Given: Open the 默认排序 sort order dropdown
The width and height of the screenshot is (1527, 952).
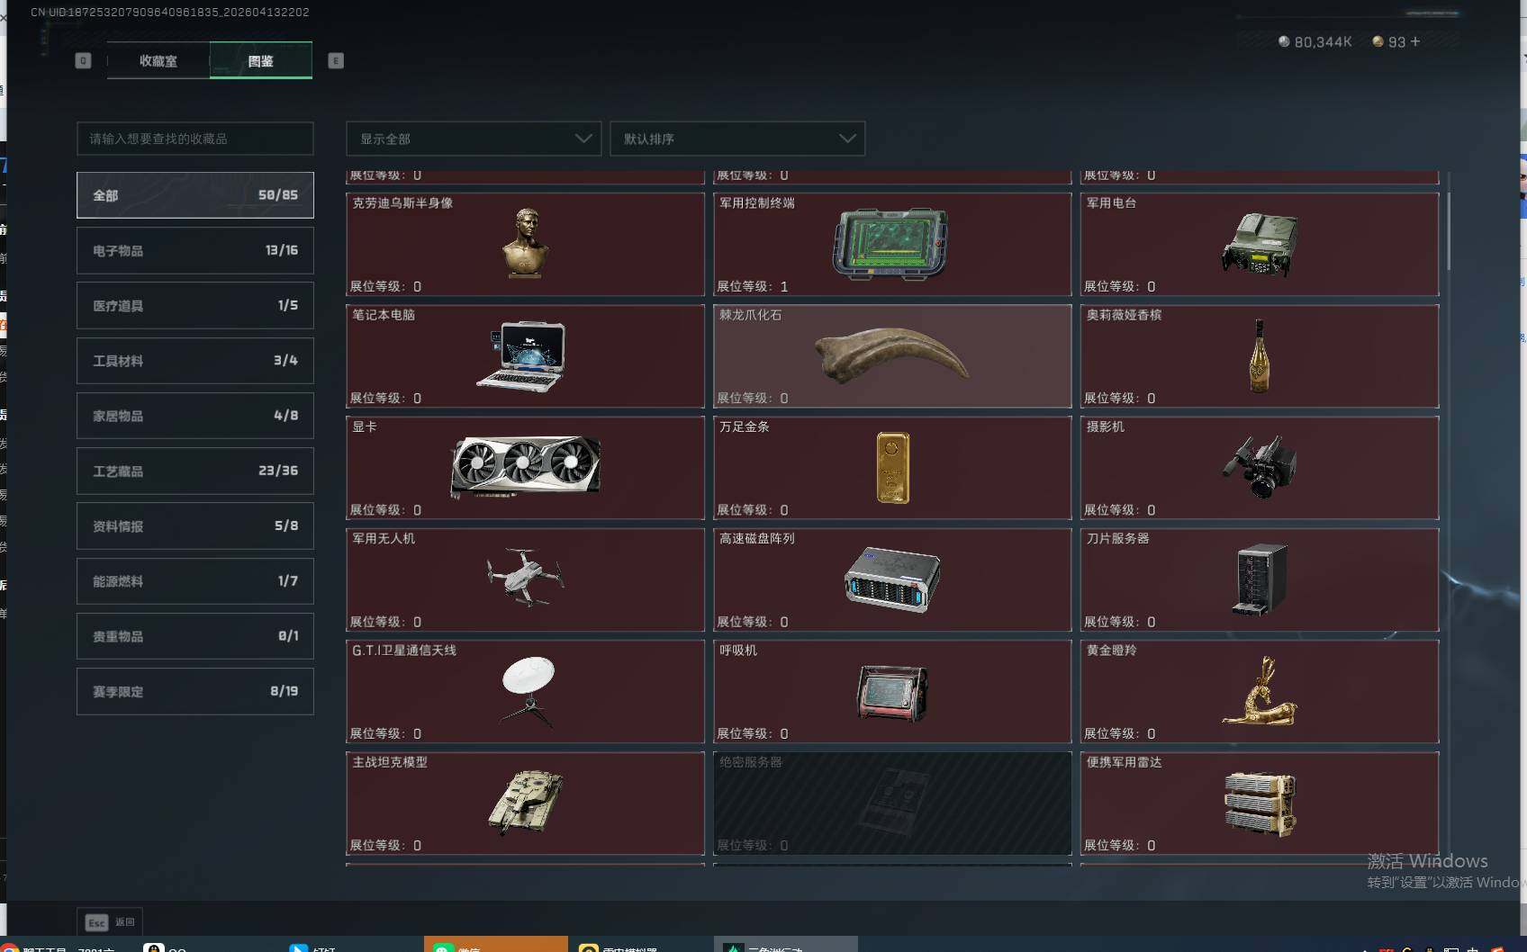Looking at the screenshot, I should pyautogui.click(x=737, y=139).
